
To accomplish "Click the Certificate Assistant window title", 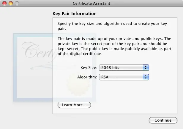I will pyautogui.click(x=91, y=4).
